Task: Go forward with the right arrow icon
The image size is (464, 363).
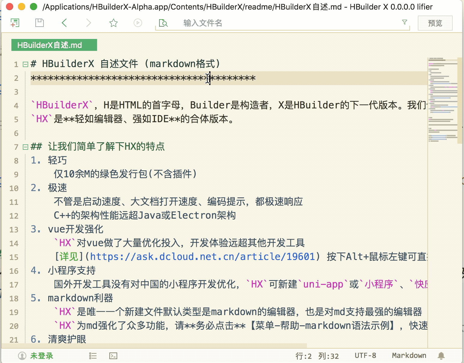Action: point(88,23)
